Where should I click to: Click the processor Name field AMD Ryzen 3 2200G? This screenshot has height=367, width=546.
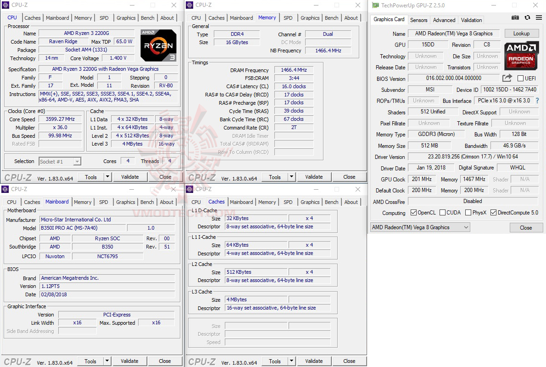coord(86,33)
